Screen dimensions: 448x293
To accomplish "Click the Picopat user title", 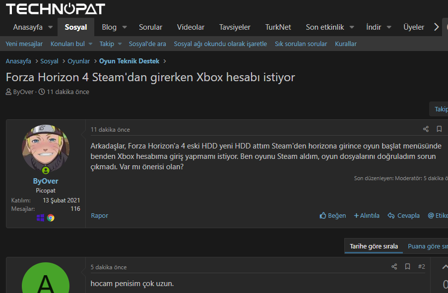I will click(x=46, y=191).
